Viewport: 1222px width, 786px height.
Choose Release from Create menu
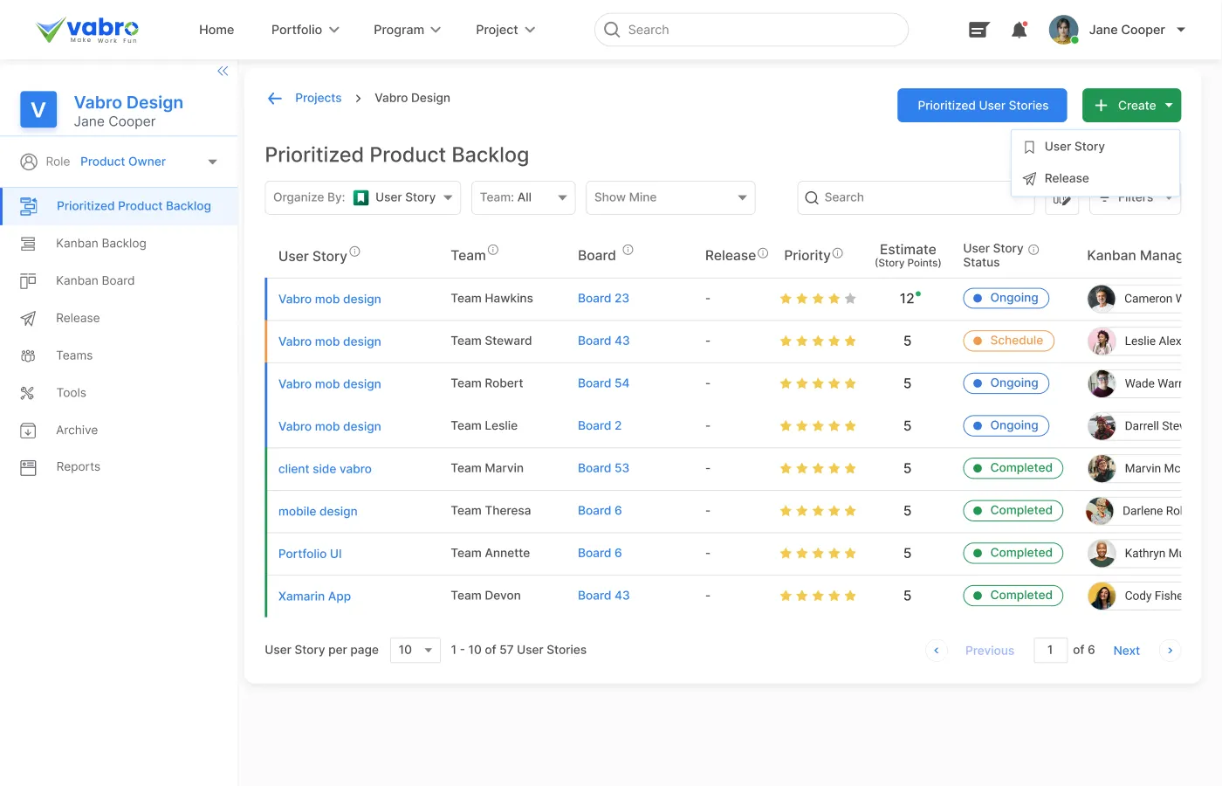(1067, 178)
